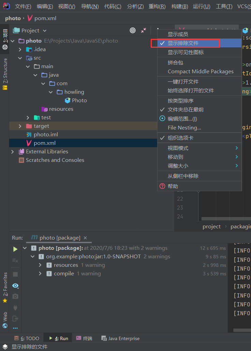Click the exit icon in Run toolbar
Image resolution: width=251 pixels, height=351 pixels.
click(x=15, y=319)
